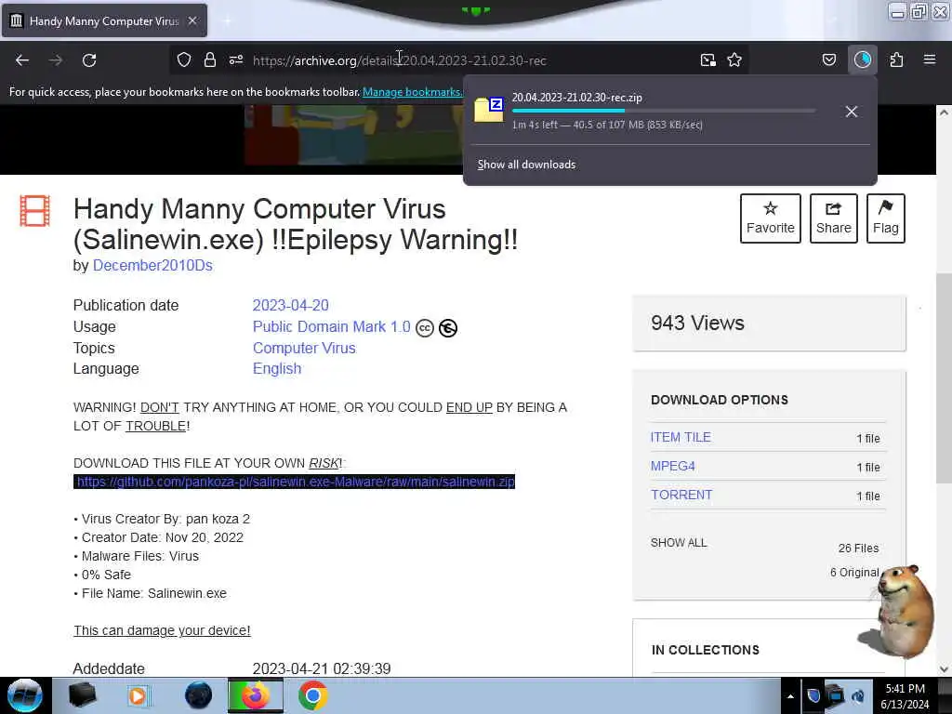The height and width of the screenshot is (714, 952).
Task: Click the 6 Original count text
Action: (x=854, y=573)
